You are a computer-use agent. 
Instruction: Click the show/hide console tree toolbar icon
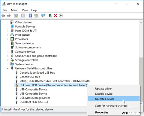point(16,16)
